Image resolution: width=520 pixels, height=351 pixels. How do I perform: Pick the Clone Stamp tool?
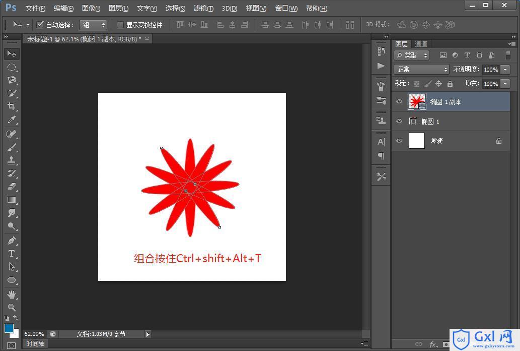[x=12, y=160]
